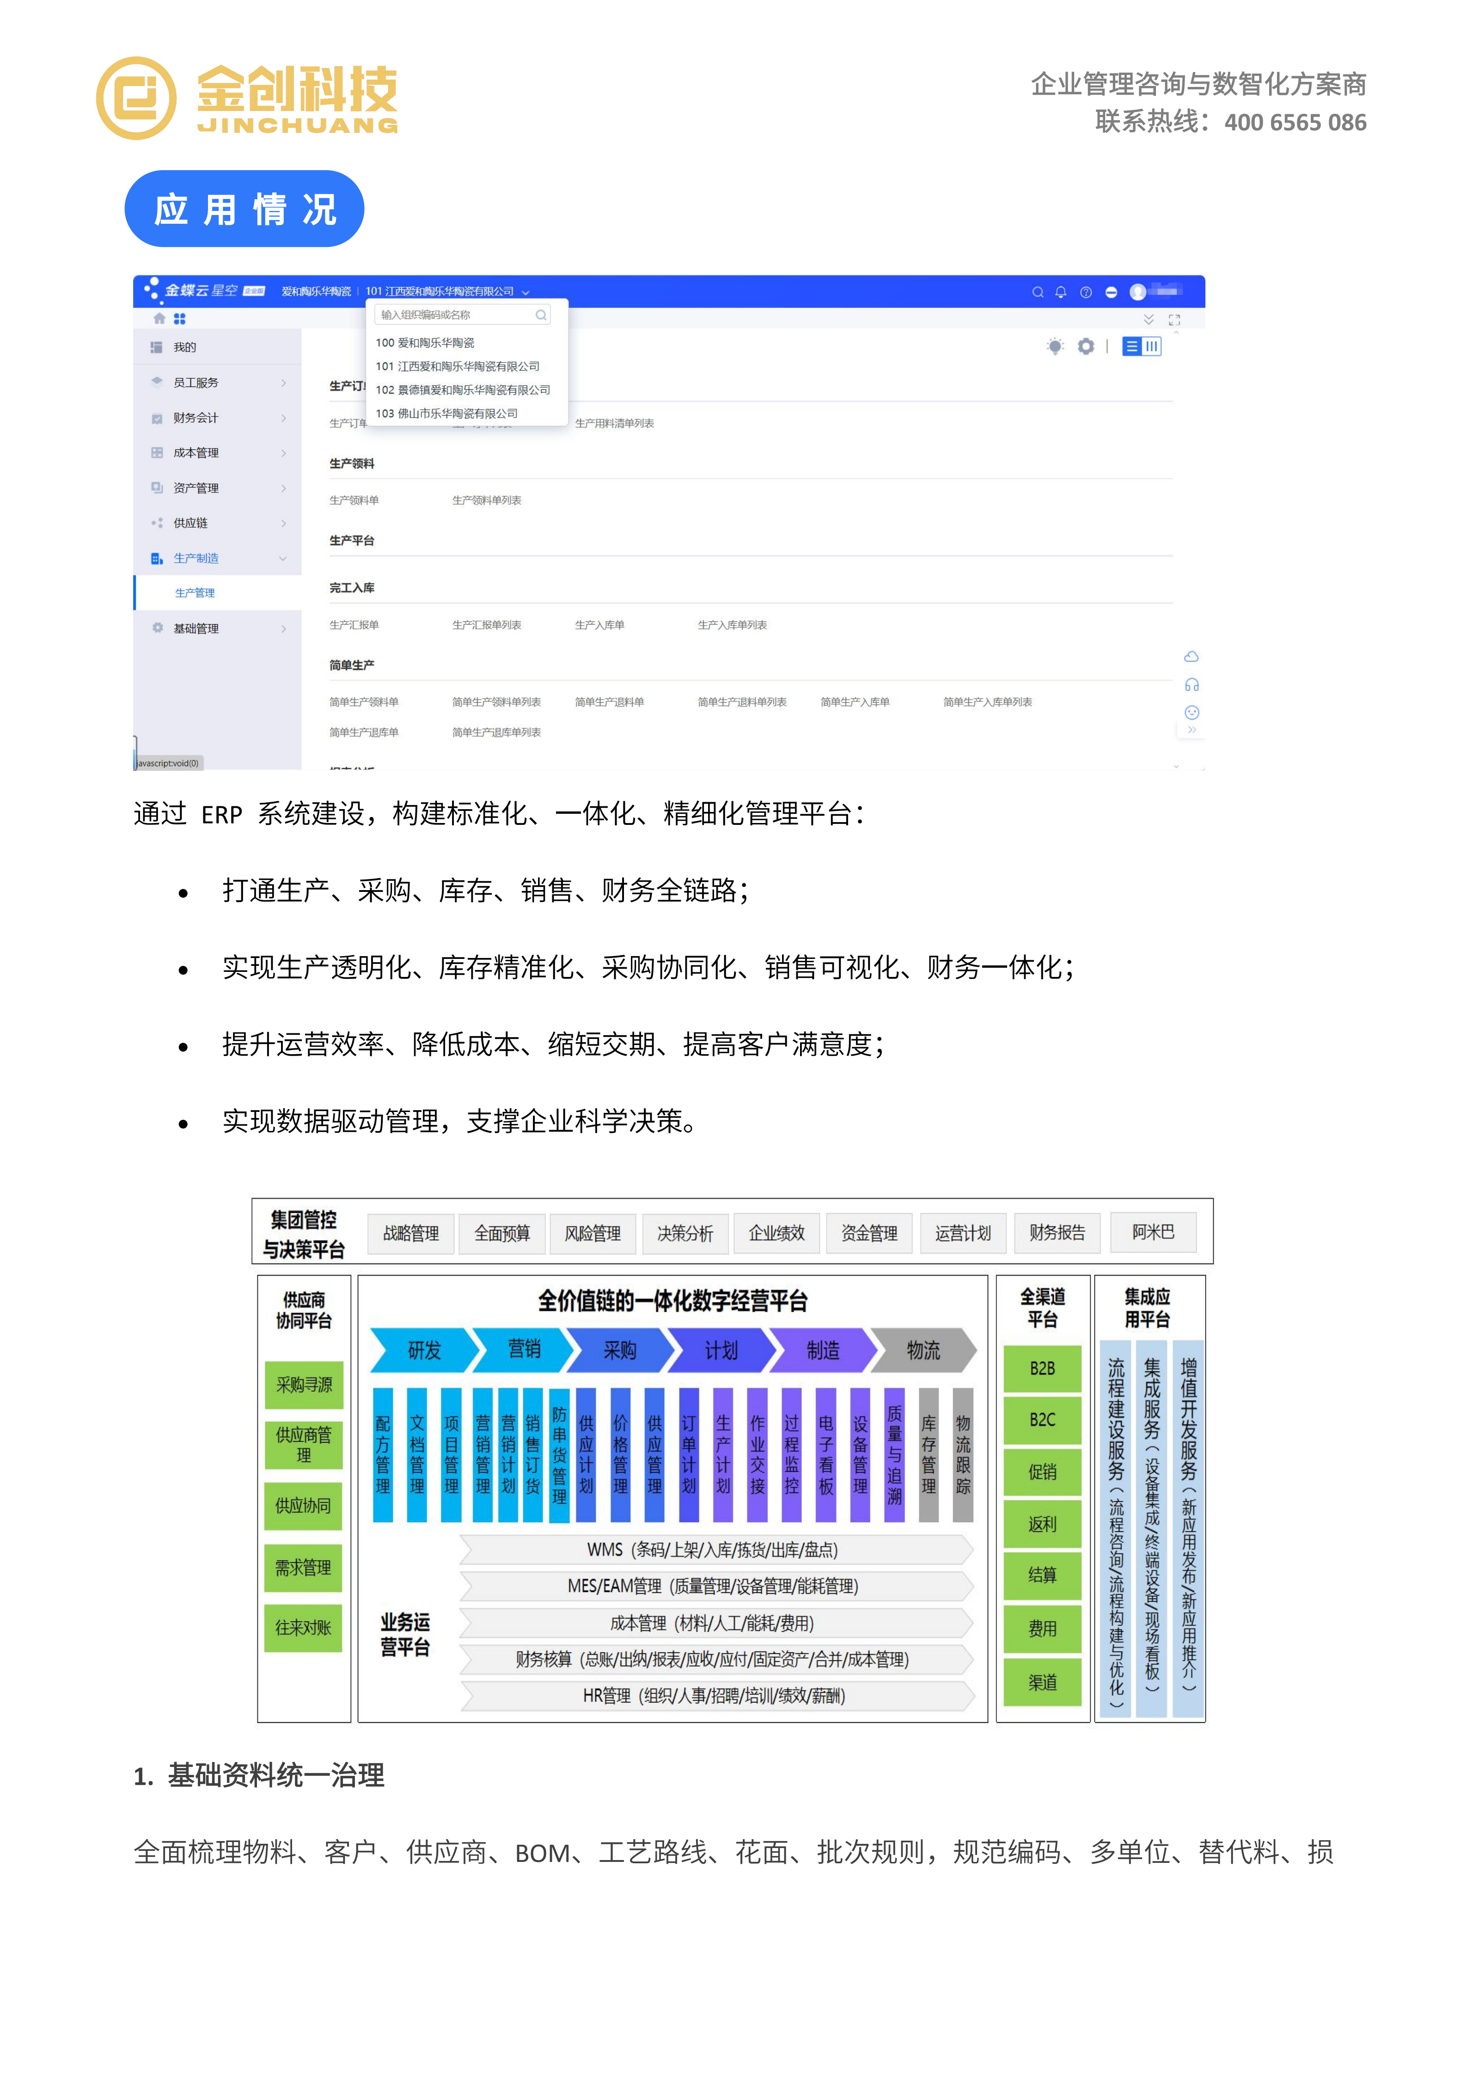
Task: Click the search icon inside the organization search box
Action: pos(540,315)
